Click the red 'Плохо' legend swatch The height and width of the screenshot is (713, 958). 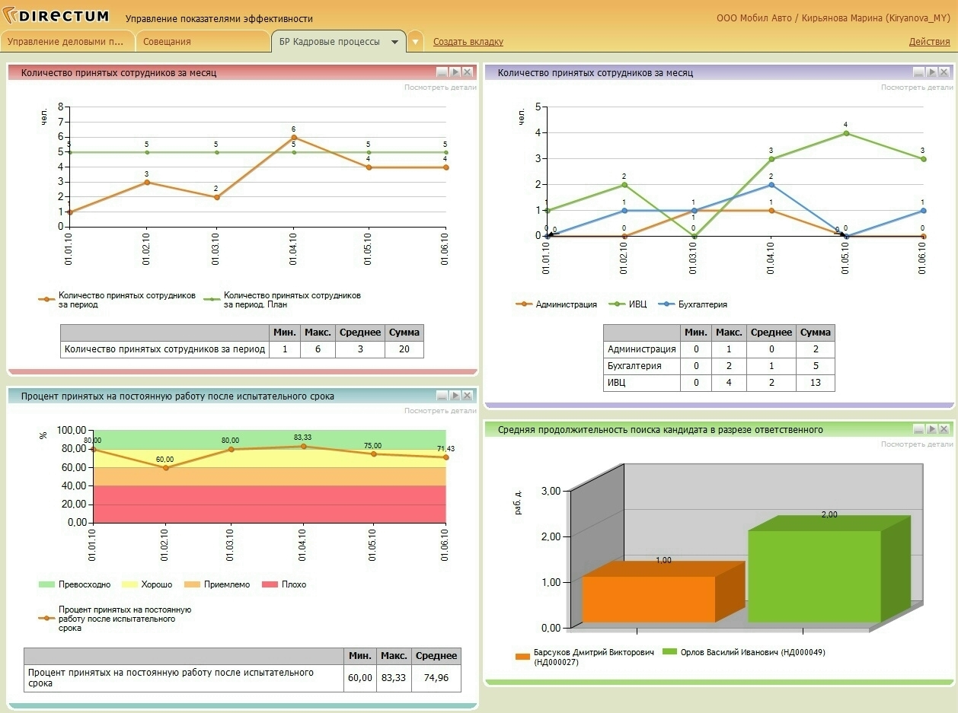269,584
